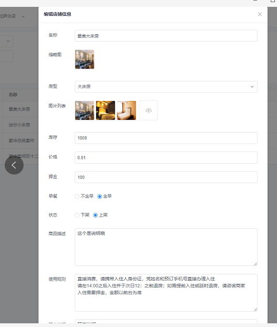
Task: Set status to 上架
Action: (100, 215)
